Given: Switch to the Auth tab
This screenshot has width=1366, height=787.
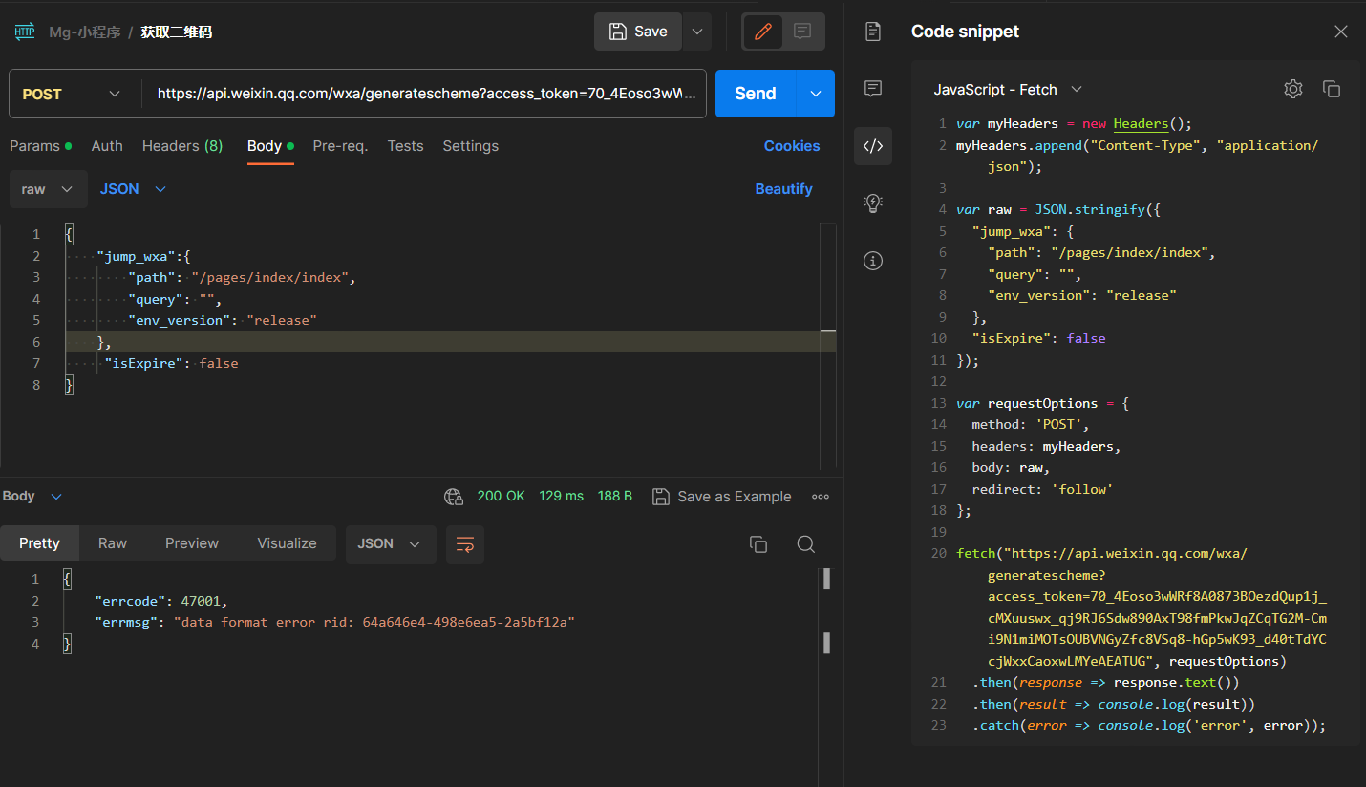Looking at the screenshot, I should coord(107,146).
